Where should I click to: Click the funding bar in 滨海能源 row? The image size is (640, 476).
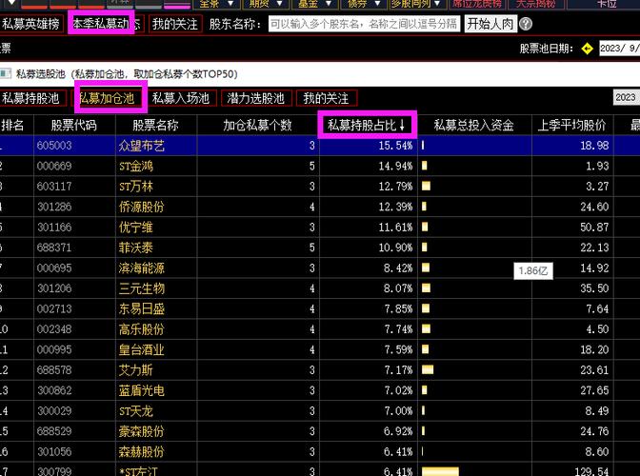point(426,268)
